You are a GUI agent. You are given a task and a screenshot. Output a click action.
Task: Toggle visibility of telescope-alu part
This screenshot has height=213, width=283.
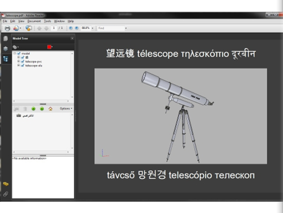coord(22,66)
